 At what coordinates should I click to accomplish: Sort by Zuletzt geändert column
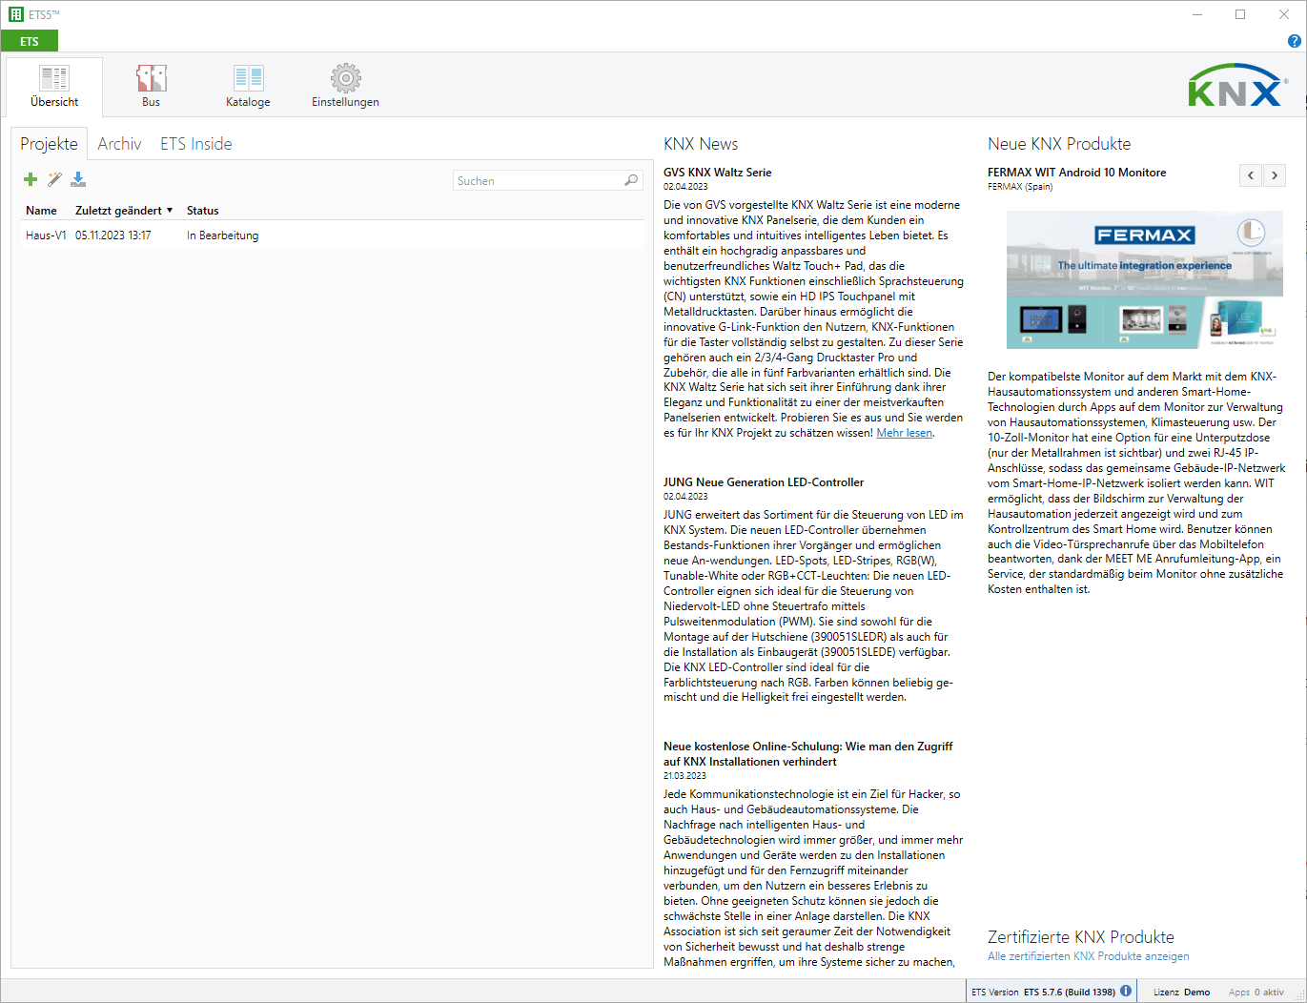coord(124,211)
